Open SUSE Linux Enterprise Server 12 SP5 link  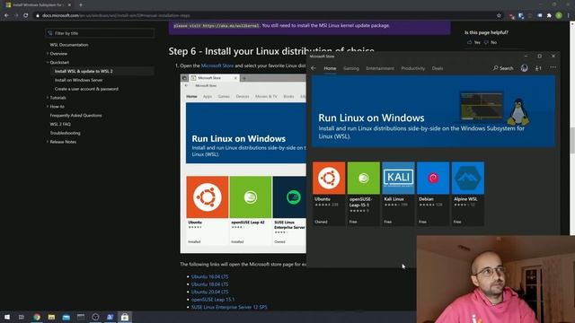pyautogui.click(x=229, y=307)
